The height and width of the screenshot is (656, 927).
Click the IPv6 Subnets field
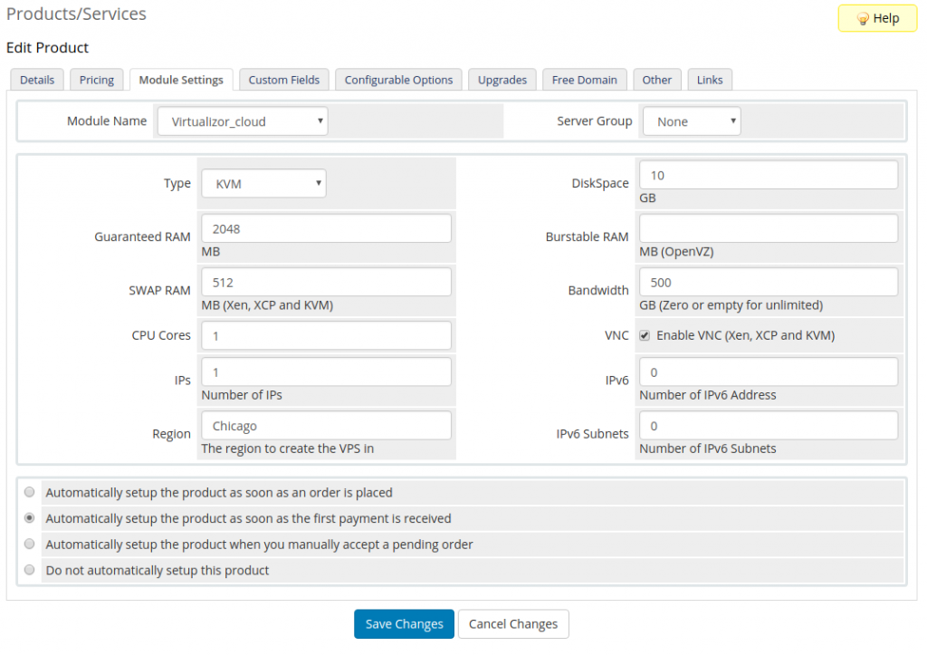click(768, 425)
